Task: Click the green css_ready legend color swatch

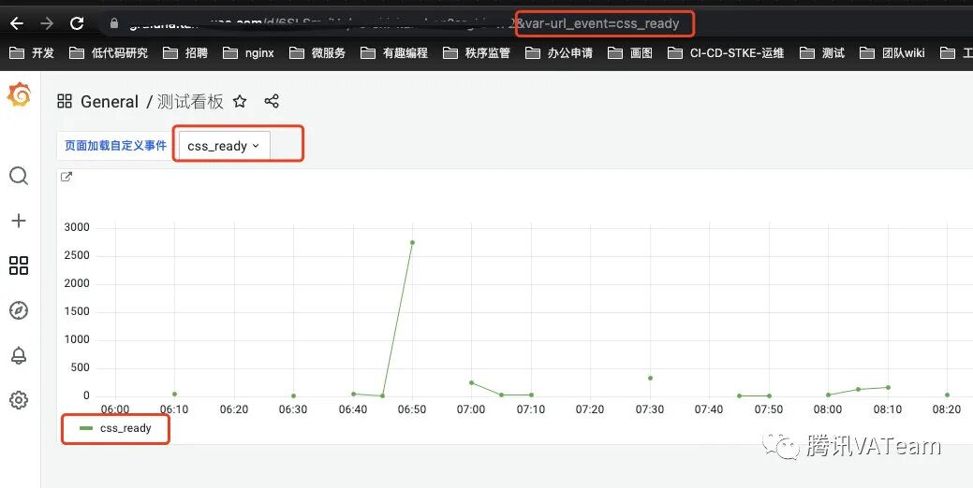Action: pyautogui.click(x=86, y=428)
